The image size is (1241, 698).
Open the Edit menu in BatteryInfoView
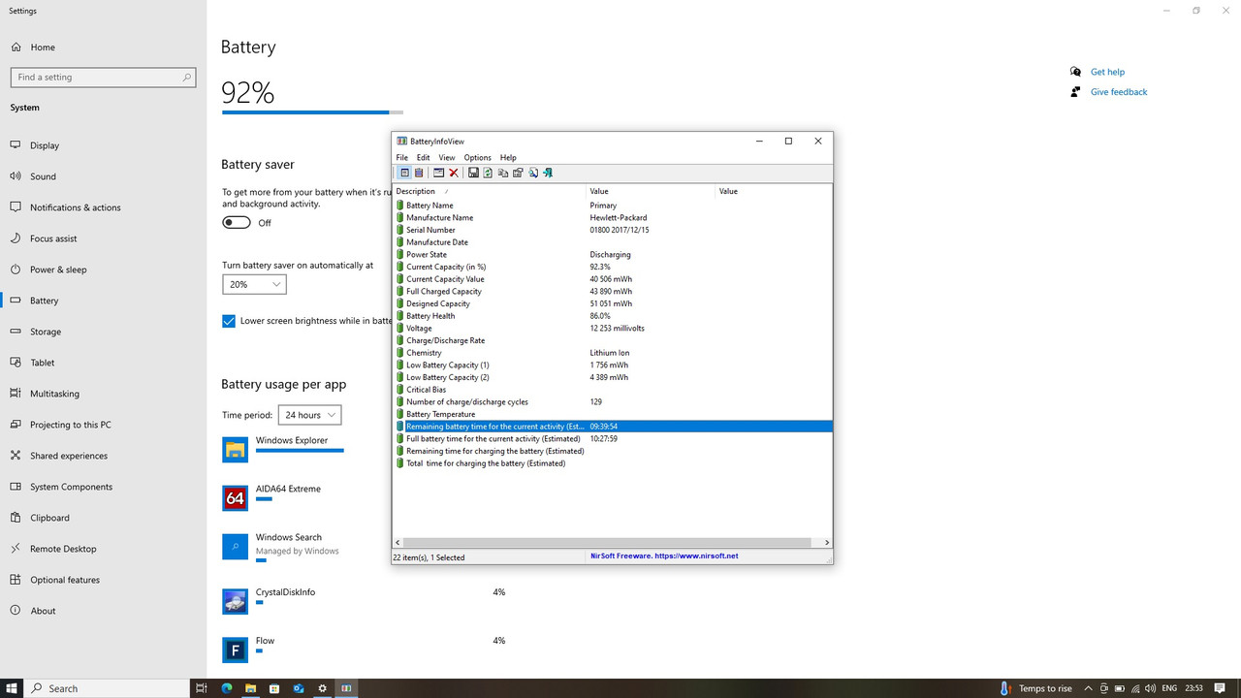click(x=424, y=157)
